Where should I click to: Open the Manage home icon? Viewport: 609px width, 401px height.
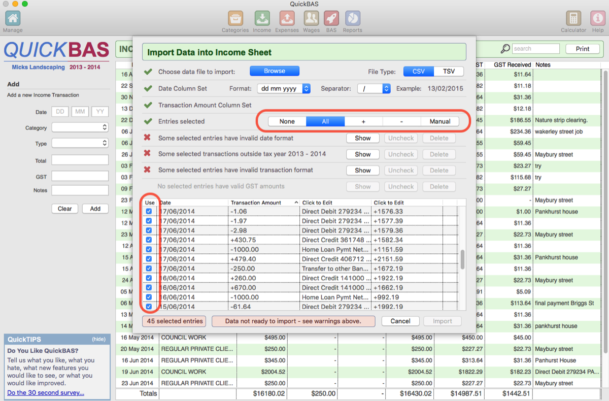coord(13,19)
